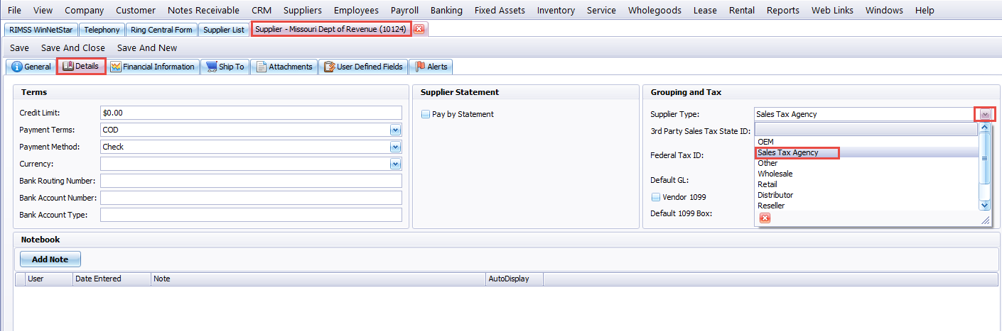Switch to RIMSS WinNetStar tab
The height and width of the screenshot is (331, 1002).
[x=41, y=30]
